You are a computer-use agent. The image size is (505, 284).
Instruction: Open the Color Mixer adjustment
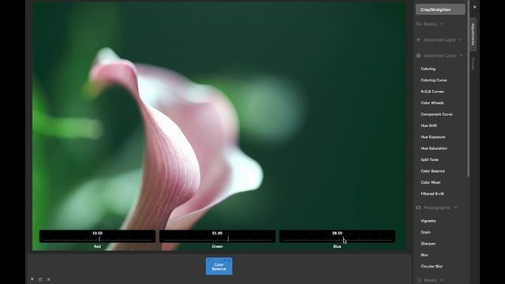point(431,182)
